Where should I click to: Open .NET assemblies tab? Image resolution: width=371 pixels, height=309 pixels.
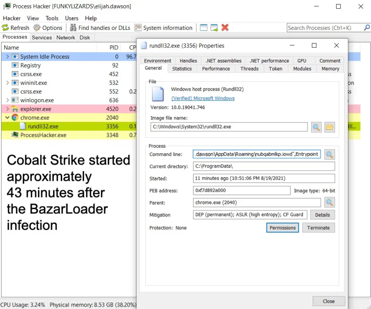point(223,61)
